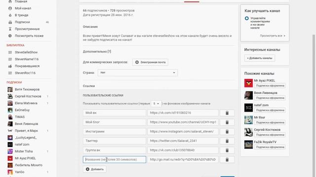316x177 pixels.
Task: Click the instagram URL field
Action: click(183, 131)
